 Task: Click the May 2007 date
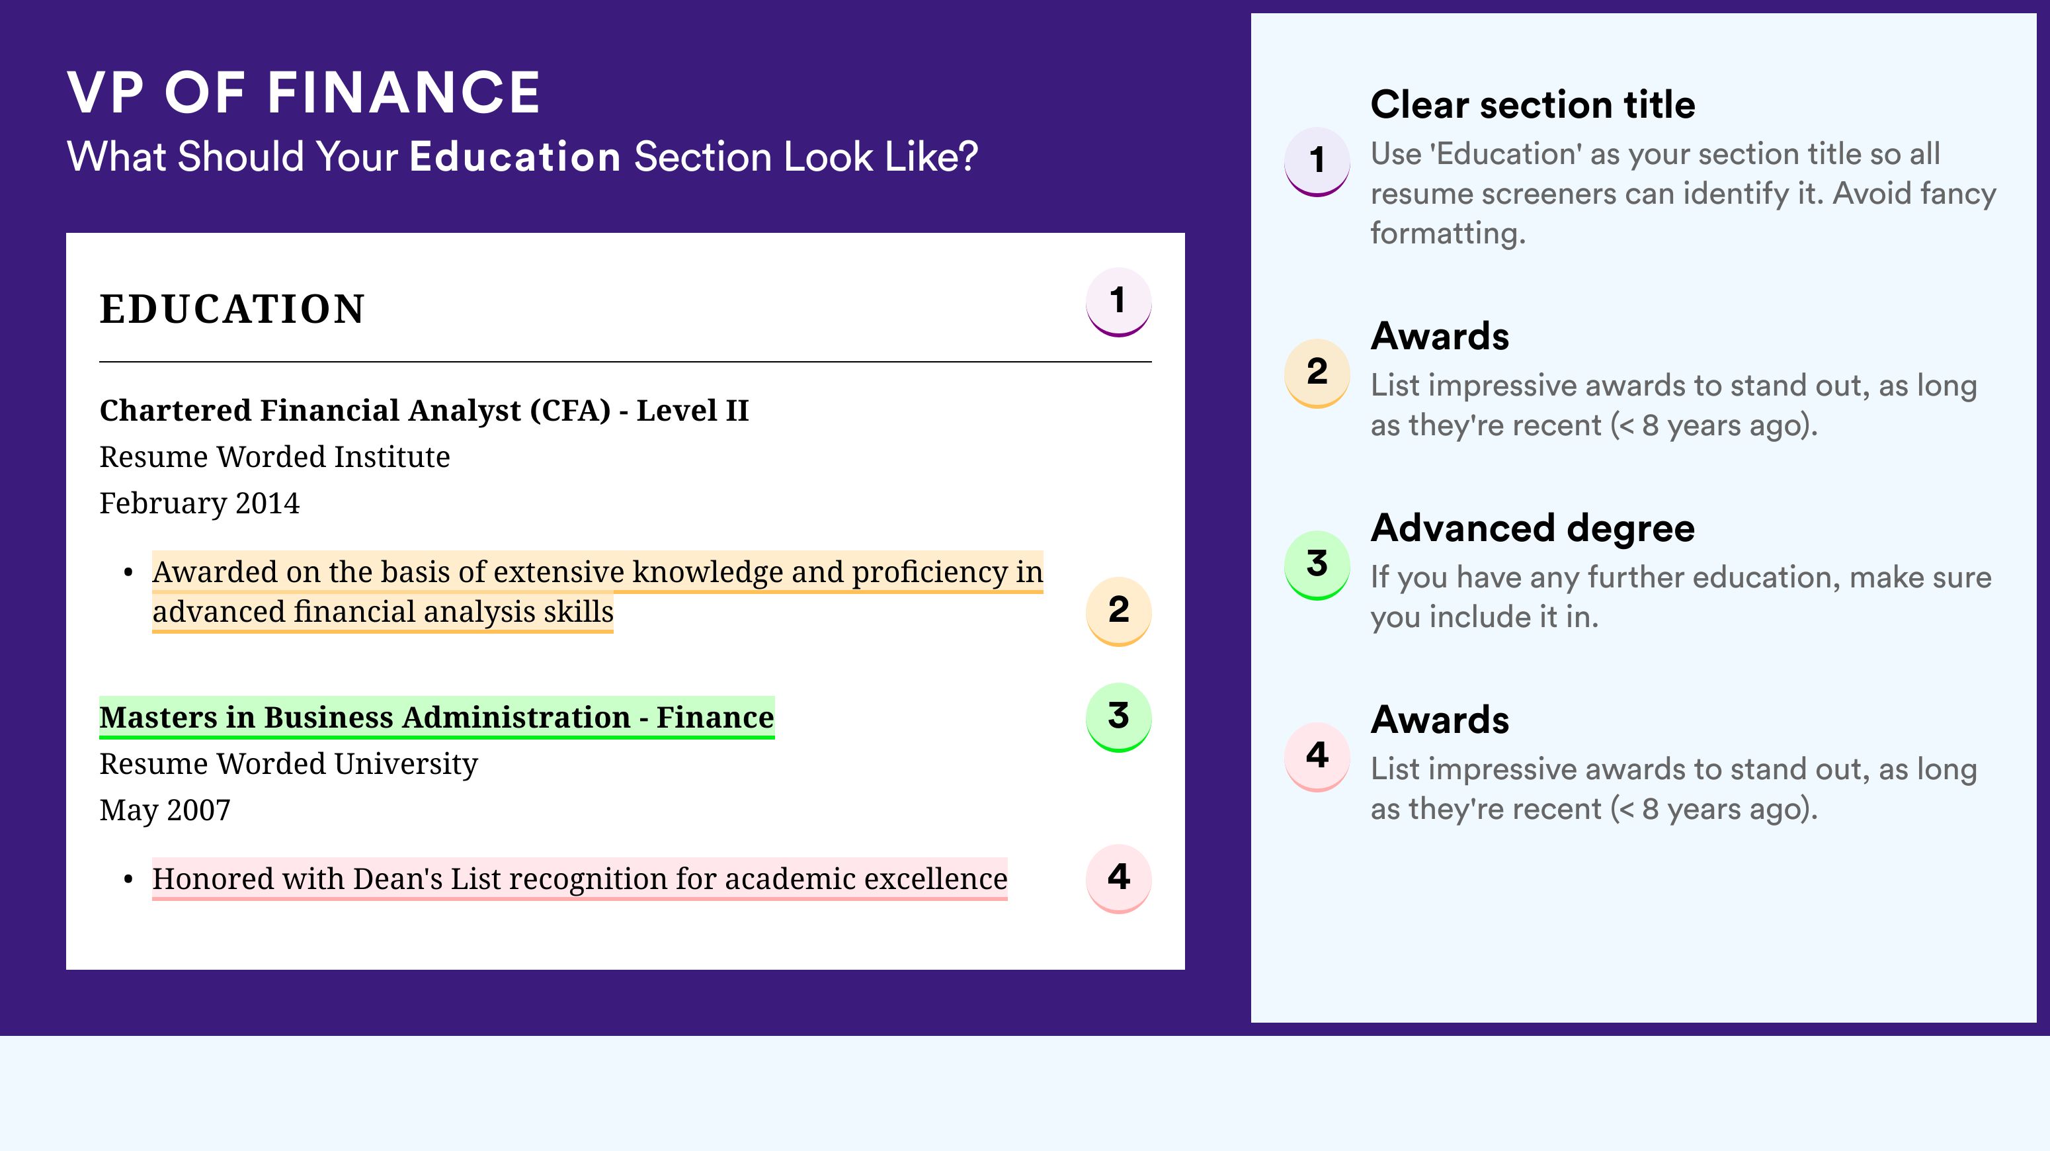pos(165,810)
